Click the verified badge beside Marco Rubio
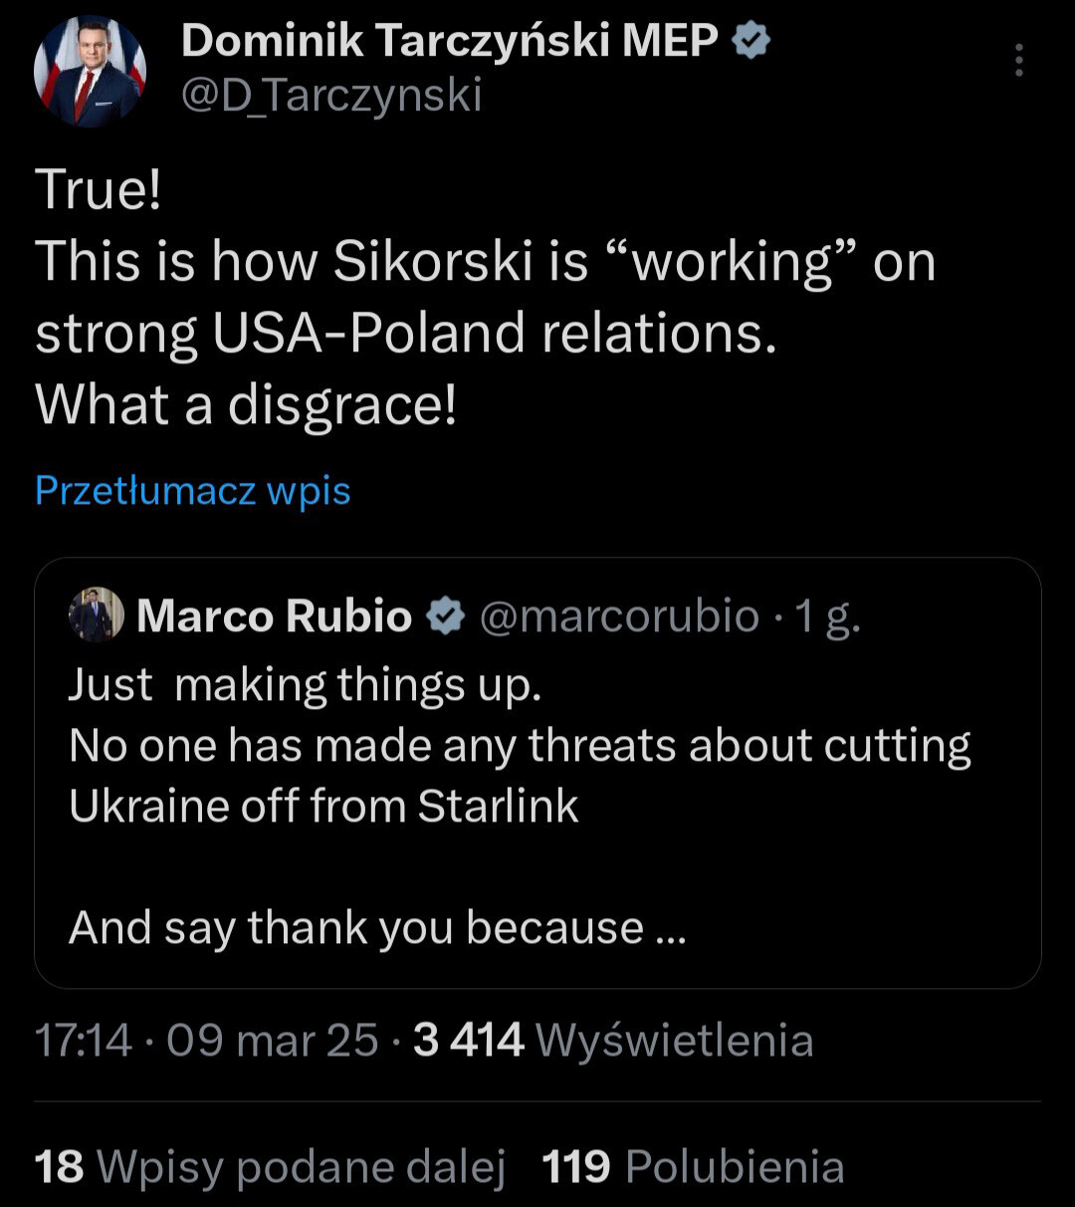The height and width of the screenshot is (1207, 1075). click(x=445, y=617)
